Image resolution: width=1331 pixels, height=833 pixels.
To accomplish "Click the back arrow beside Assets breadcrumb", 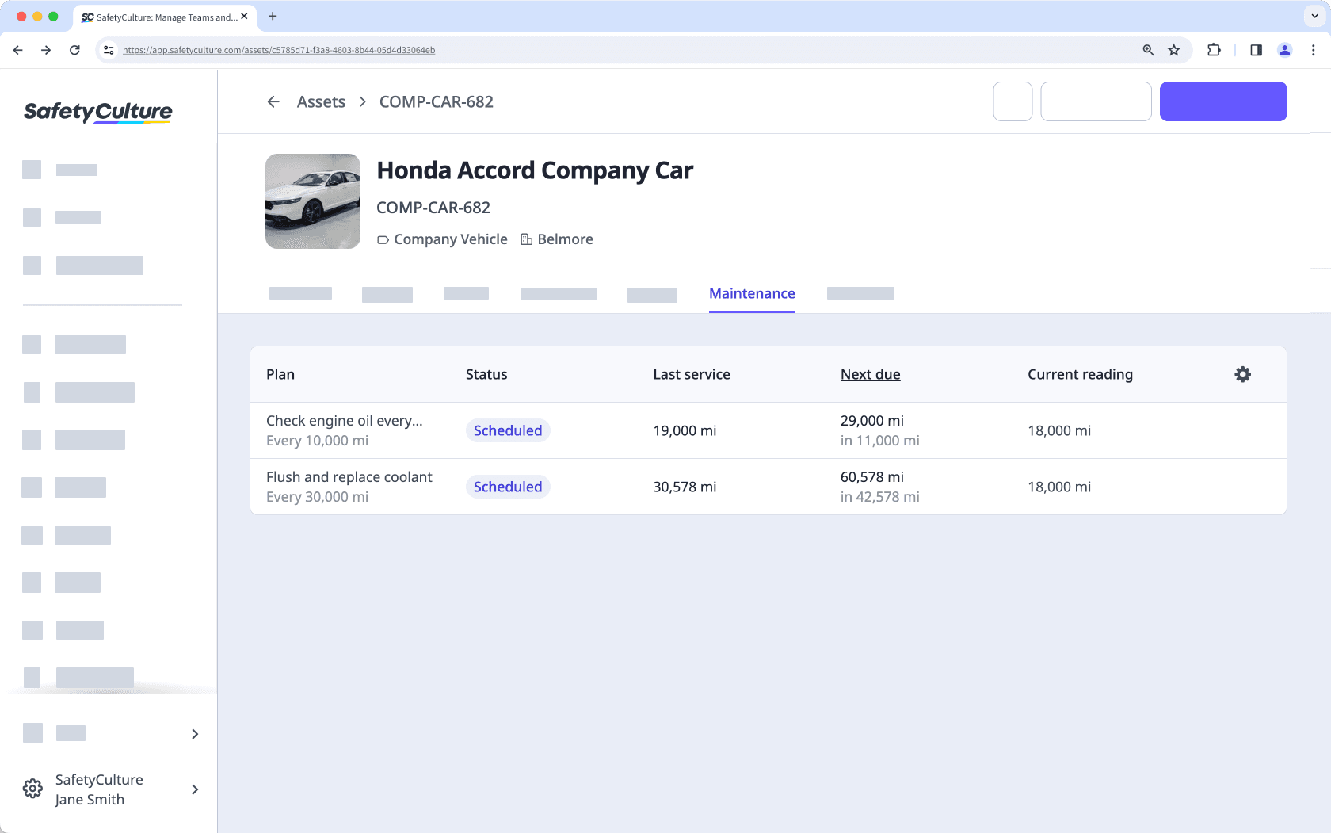I will [x=273, y=101].
